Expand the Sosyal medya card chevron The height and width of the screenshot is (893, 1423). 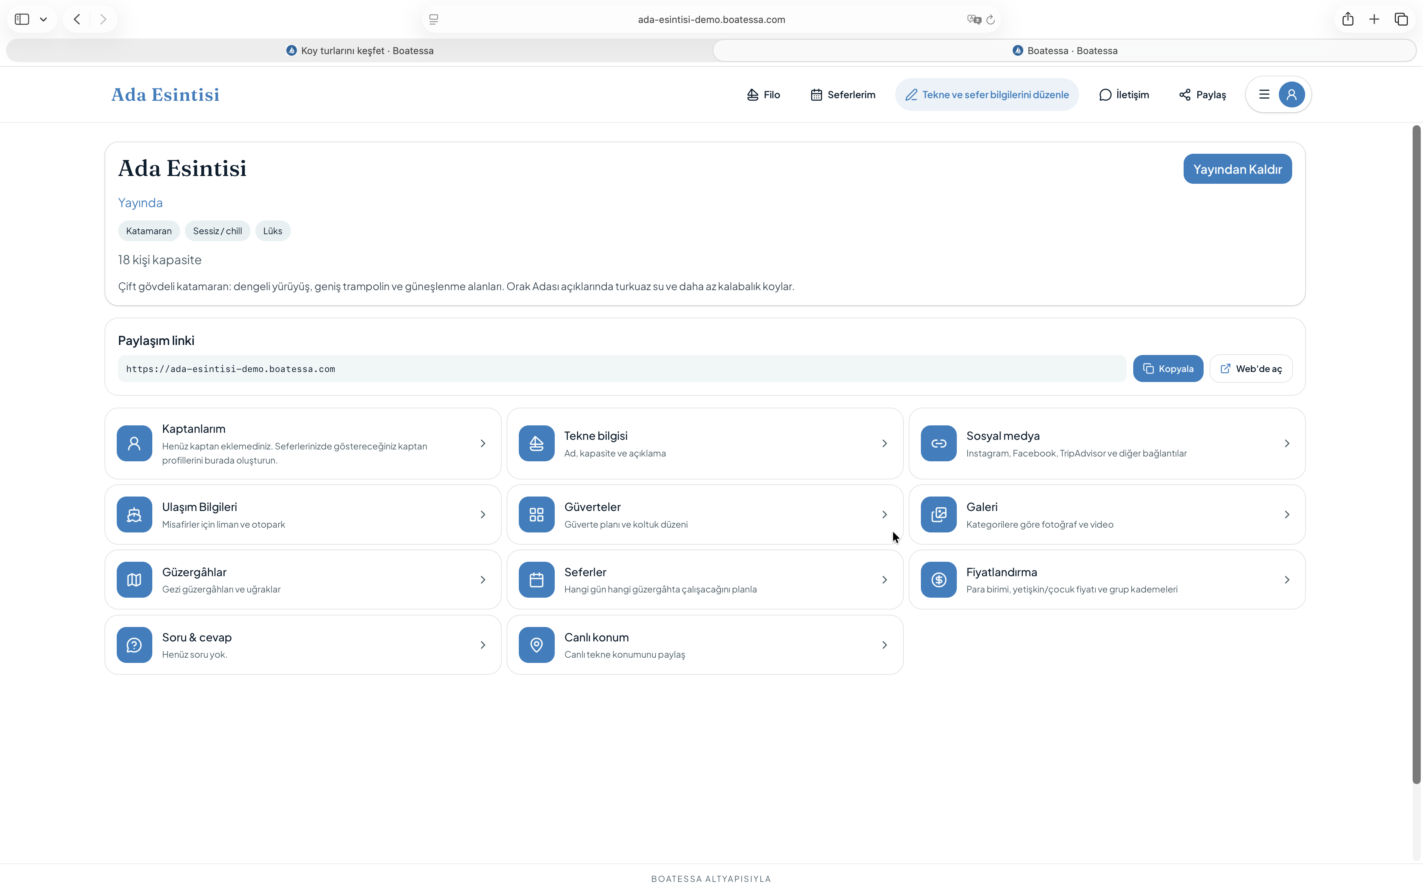pos(1287,444)
